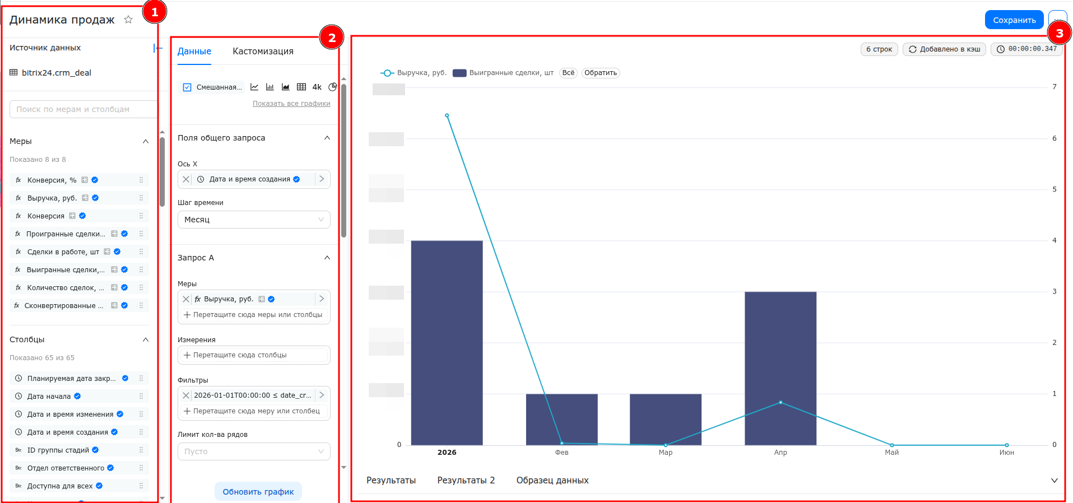The image size is (1073, 503).
Task: Toggle Выигранные сделки, шт series in legend
Action: click(503, 73)
